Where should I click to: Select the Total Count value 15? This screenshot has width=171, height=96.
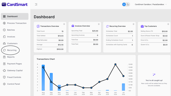tap(63, 31)
